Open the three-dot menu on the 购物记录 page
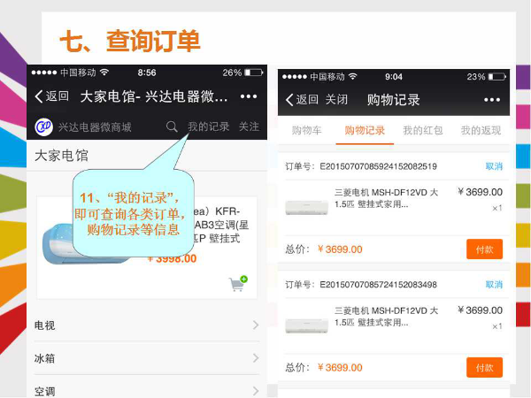This screenshot has width=531, height=398. 492,100
